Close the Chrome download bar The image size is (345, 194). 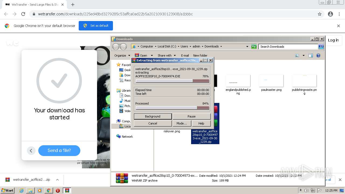pyautogui.click(x=340, y=180)
